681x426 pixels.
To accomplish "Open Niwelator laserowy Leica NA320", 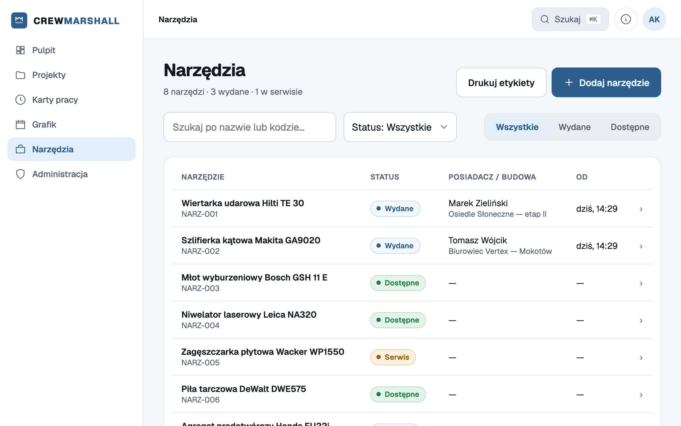I will (x=249, y=315).
